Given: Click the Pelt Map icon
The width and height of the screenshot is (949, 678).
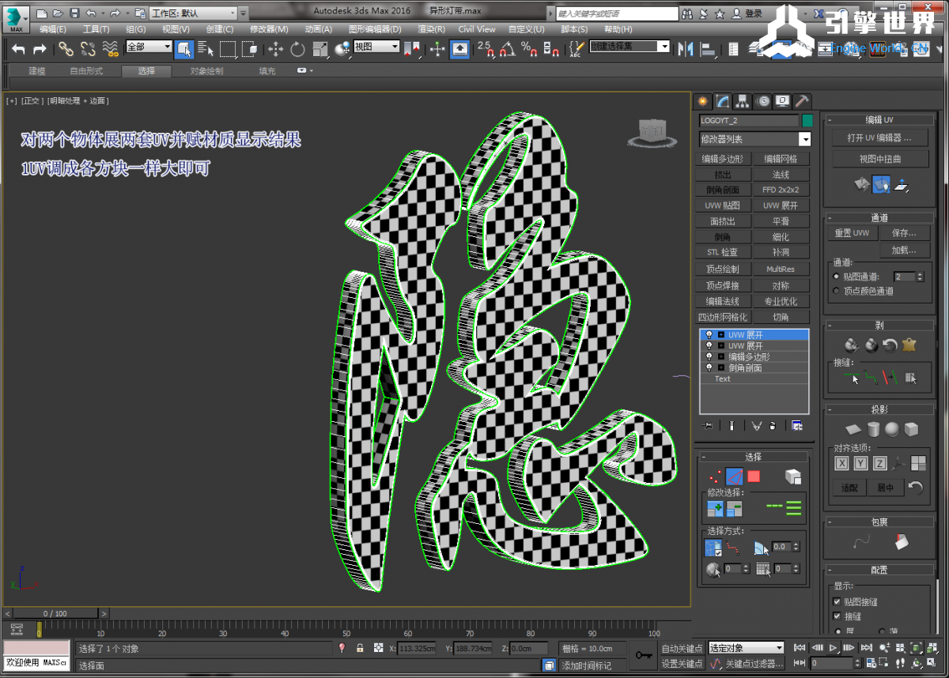Looking at the screenshot, I should point(909,345).
